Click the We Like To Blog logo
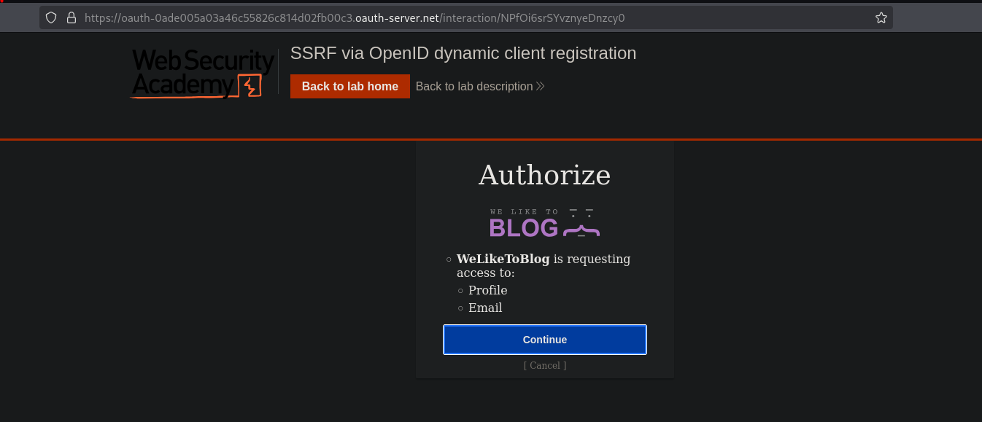Image resolution: width=982 pixels, height=422 pixels. tap(544, 223)
